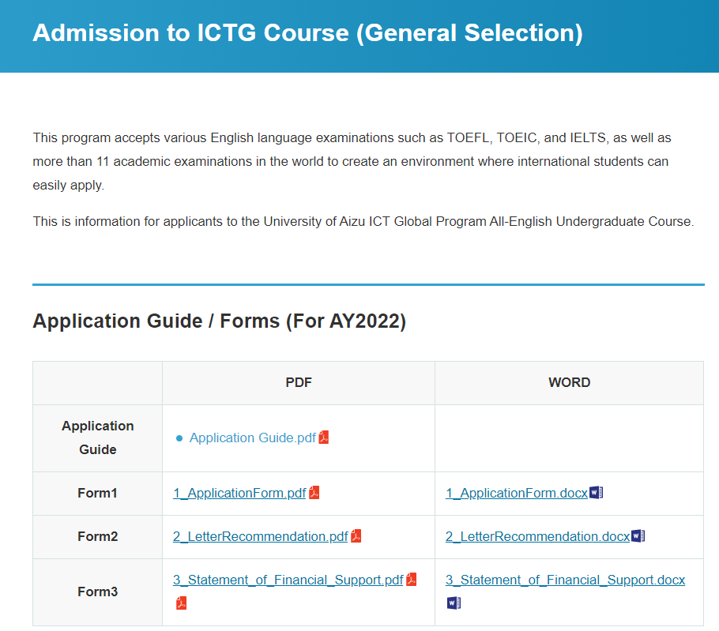The width and height of the screenshot is (719, 631).
Task: Open 2_LetterRecommendation.docx link
Action: click(538, 536)
